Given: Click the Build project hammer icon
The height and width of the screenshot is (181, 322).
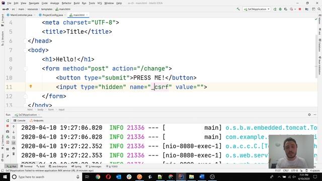Looking at the screenshot, I should [238, 9].
